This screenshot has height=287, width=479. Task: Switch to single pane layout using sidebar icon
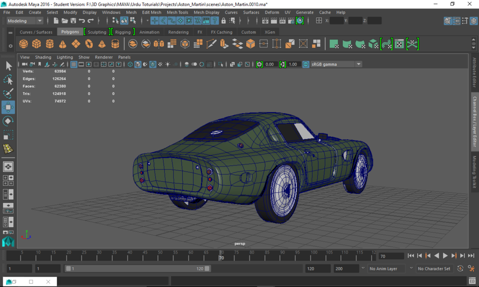pyautogui.click(x=8, y=167)
